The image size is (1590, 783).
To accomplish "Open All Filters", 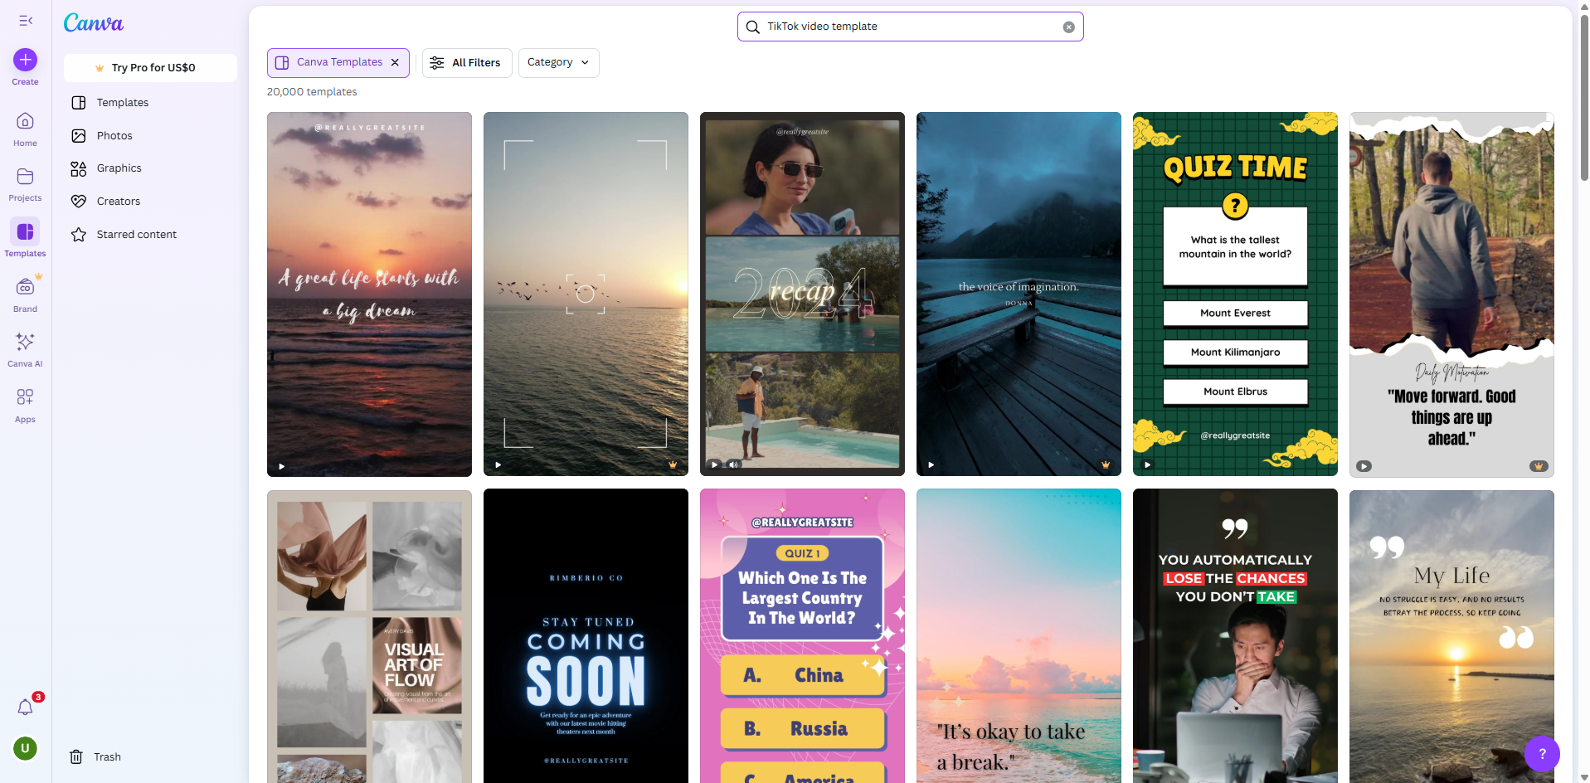I will click(x=466, y=62).
